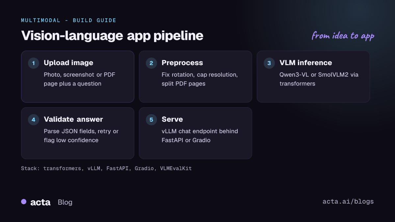Screen dimensions: 395x222
Task: Open the acta.ai/blogs link
Action: (x=348, y=202)
